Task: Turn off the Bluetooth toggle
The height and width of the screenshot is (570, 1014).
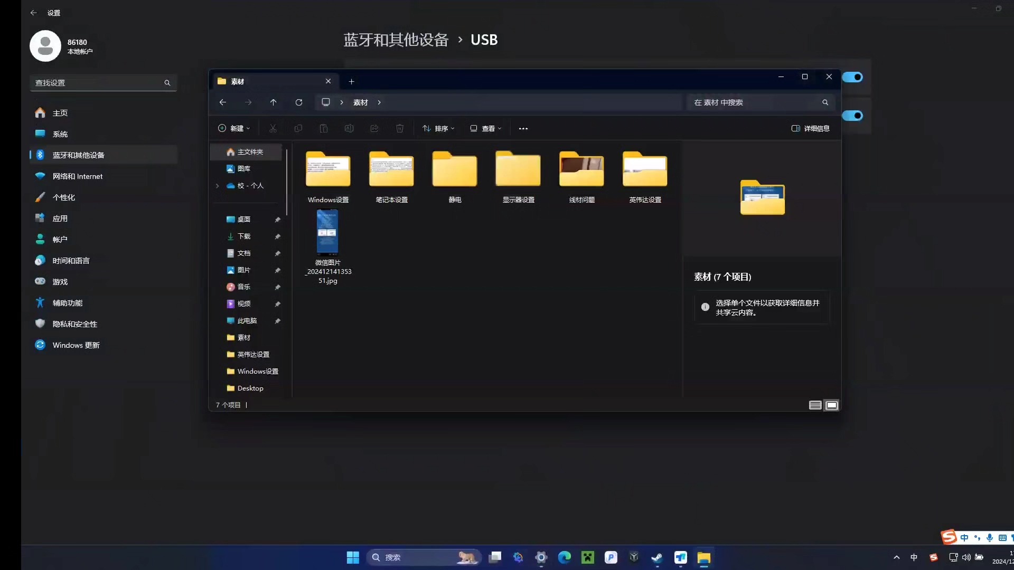Action: point(853,77)
